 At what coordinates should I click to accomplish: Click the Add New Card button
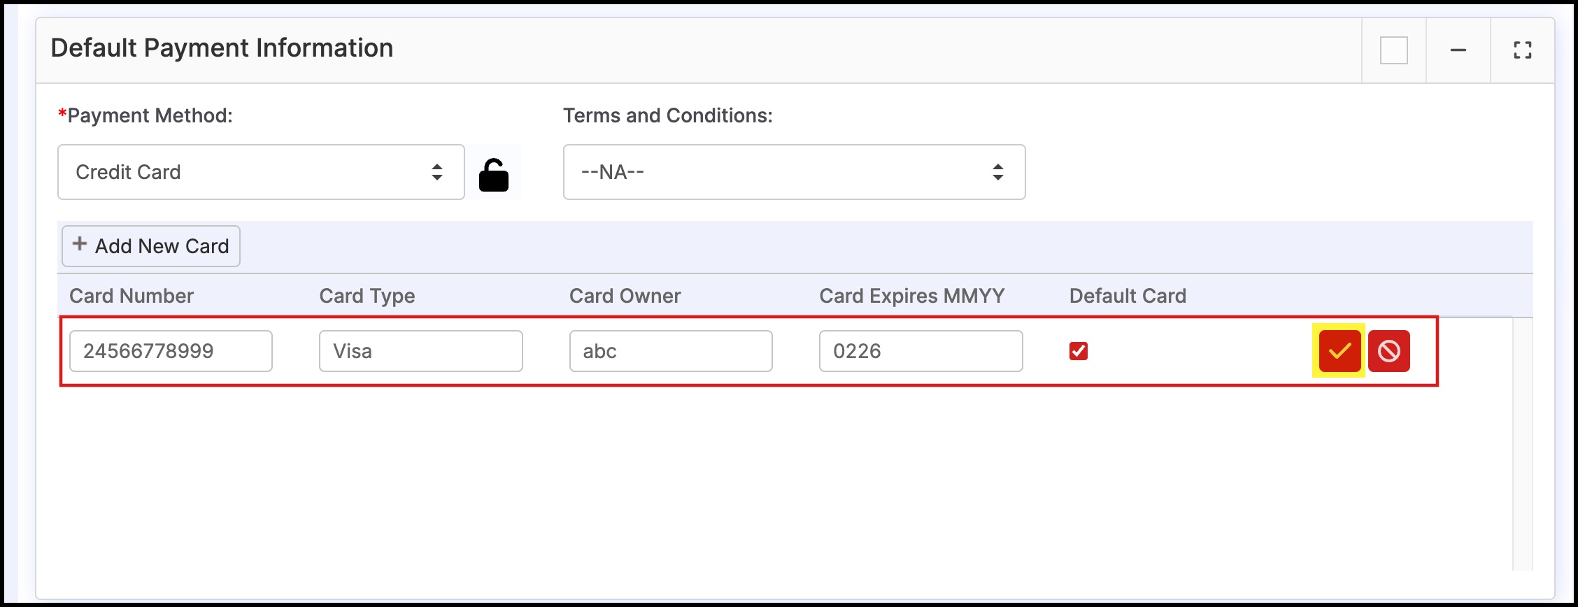[x=151, y=246]
